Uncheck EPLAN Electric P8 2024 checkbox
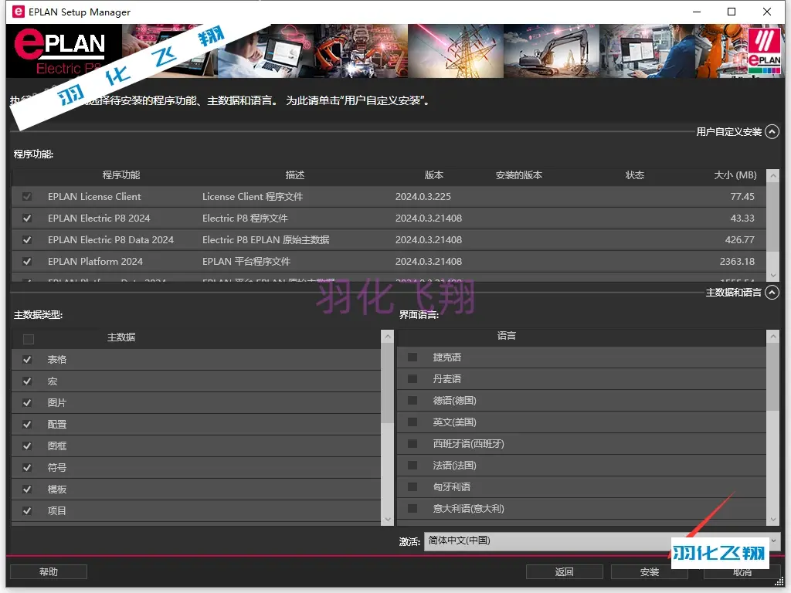The width and height of the screenshot is (791, 593). (x=28, y=219)
